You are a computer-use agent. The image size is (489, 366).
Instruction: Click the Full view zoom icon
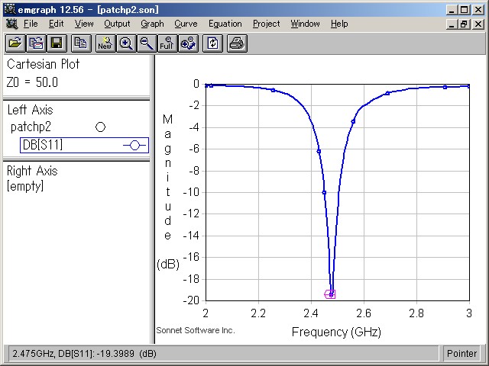pos(167,43)
